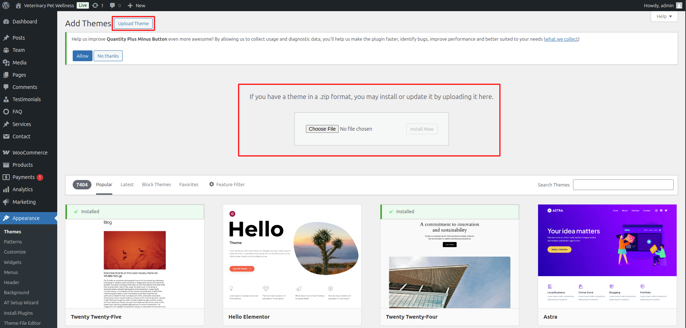Viewport: 686px width, 328px height.
Task: Click the Services pin icon
Action: pyautogui.click(x=6, y=124)
